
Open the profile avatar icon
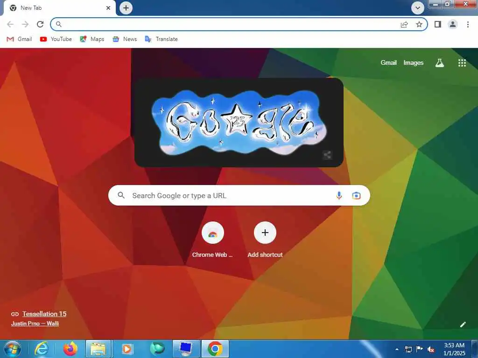click(453, 24)
